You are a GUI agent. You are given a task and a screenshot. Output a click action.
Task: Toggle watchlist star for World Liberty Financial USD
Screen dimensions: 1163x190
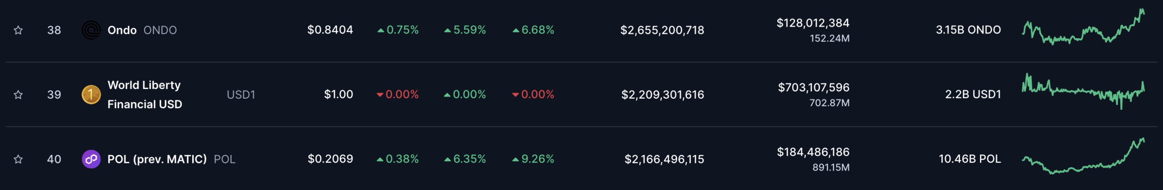pyautogui.click(x=18, y=95)
